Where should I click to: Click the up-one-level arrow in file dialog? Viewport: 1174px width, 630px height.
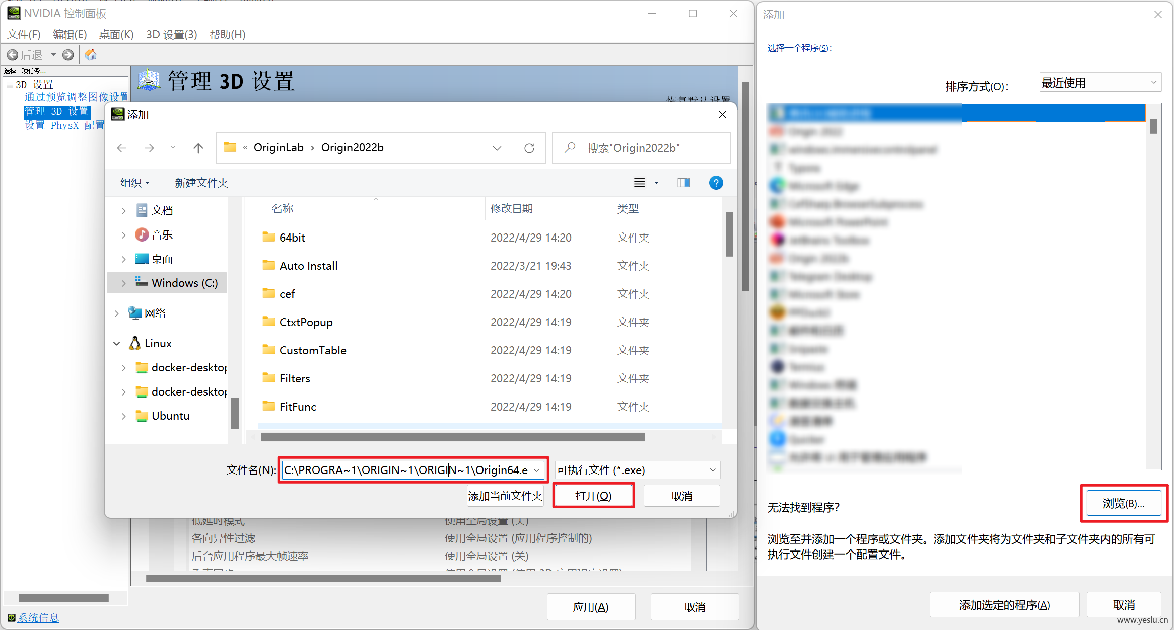198,148
